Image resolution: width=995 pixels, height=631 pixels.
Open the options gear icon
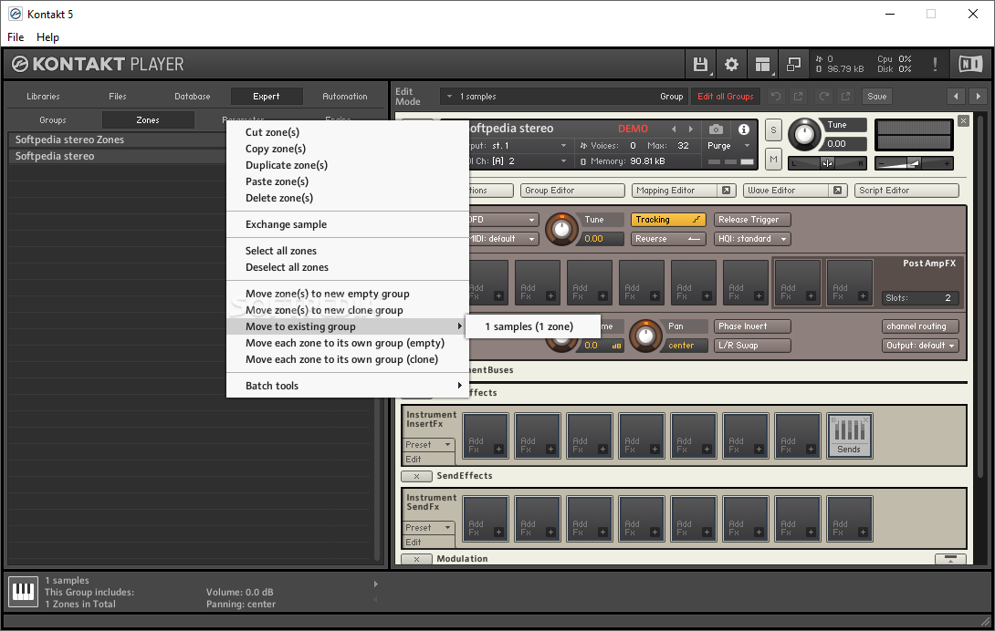coord(731,64)
